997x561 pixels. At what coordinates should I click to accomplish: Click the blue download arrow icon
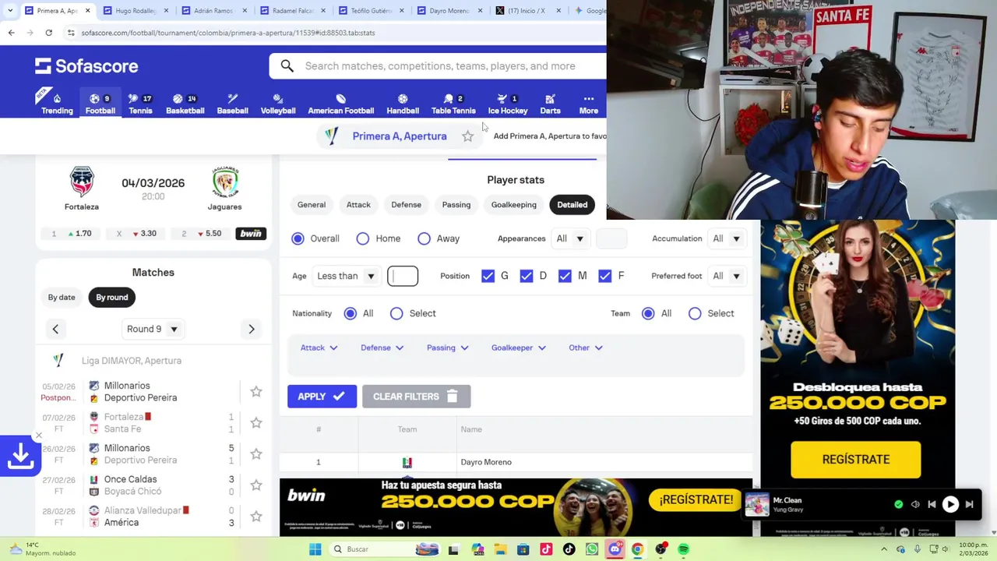20,457
